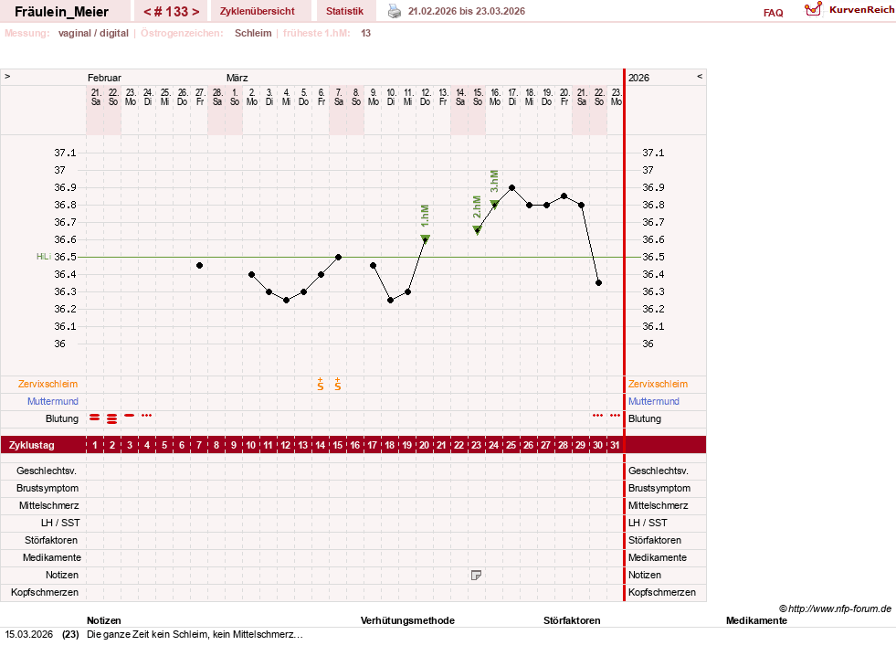
Task: Go to previous cycle with < arrow
Action: tap(147, 12)
